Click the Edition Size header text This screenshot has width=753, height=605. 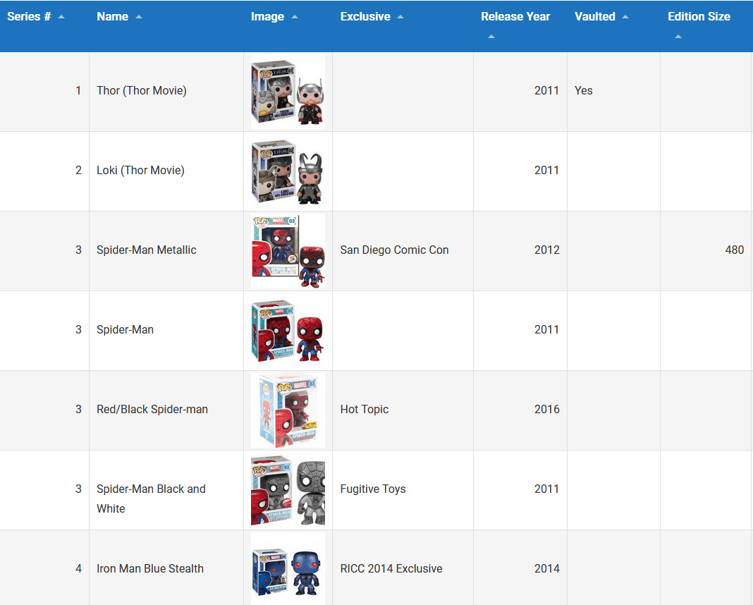coord(699,17)
